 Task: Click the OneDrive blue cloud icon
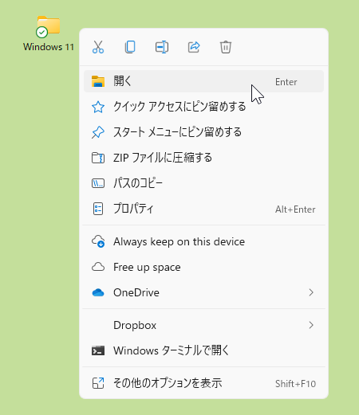coord(98,292)
